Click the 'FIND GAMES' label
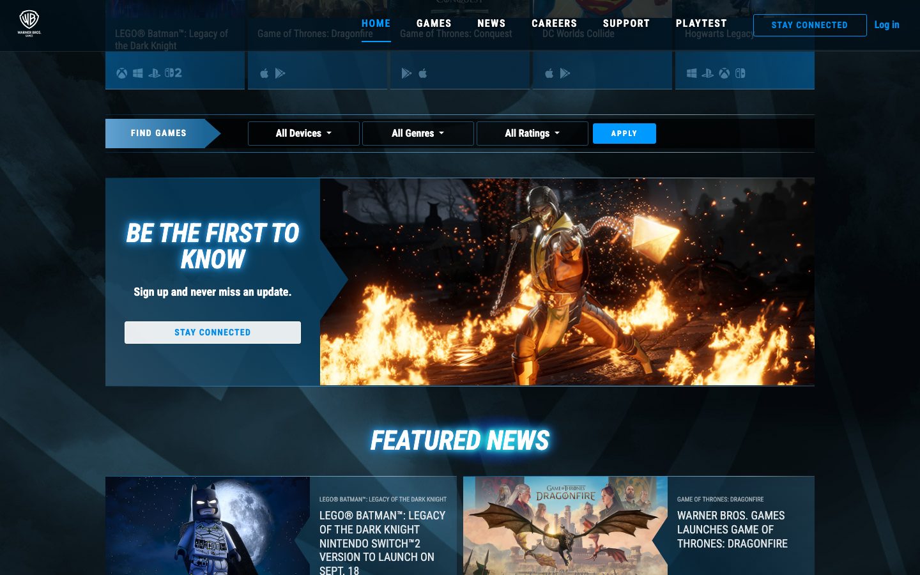 (158, 134)
